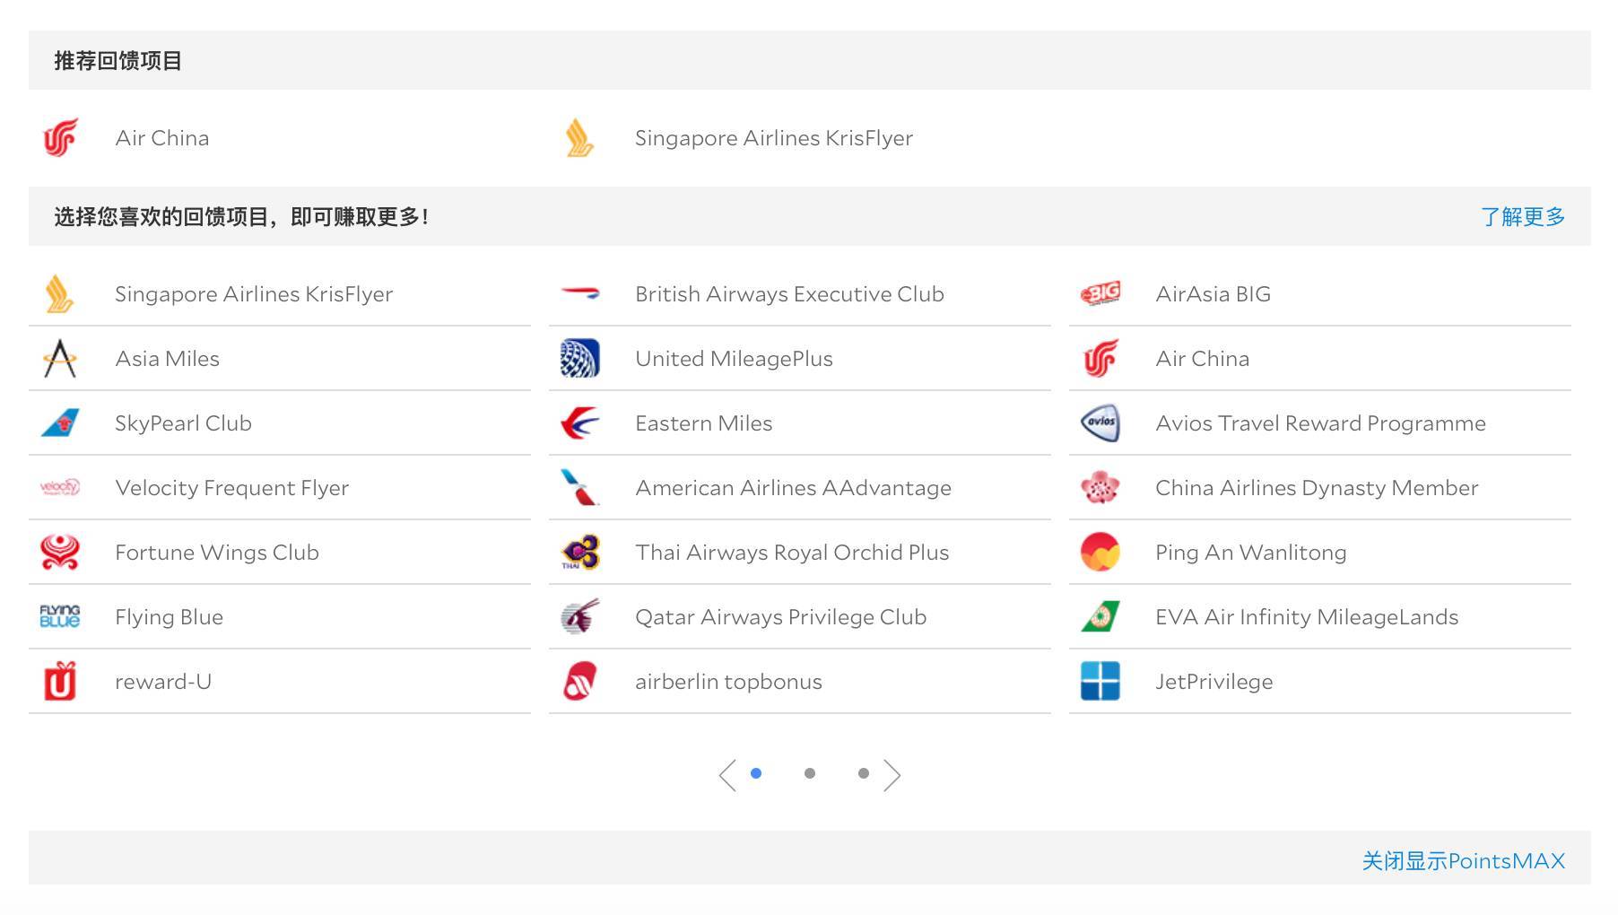1618x915 pixels.
Task: Pick Asia Miles program name
Action: click(168, 359)
